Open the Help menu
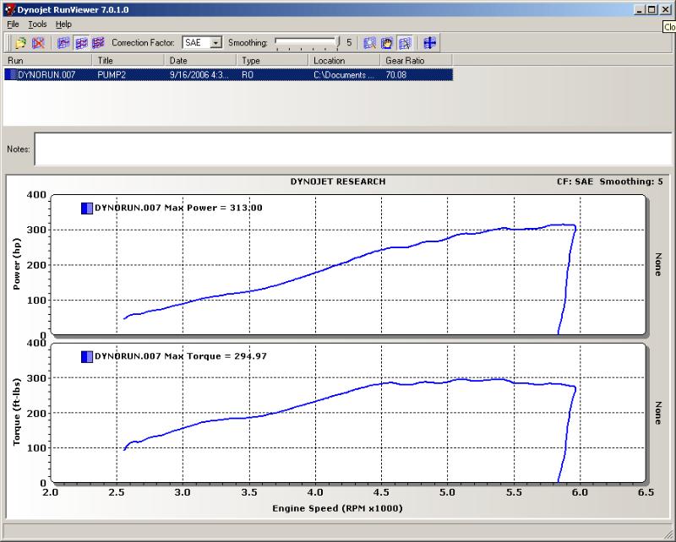The image size is (676, 542). [63, 24]
